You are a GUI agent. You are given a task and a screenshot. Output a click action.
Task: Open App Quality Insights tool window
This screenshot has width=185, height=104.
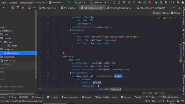[106, 97]
